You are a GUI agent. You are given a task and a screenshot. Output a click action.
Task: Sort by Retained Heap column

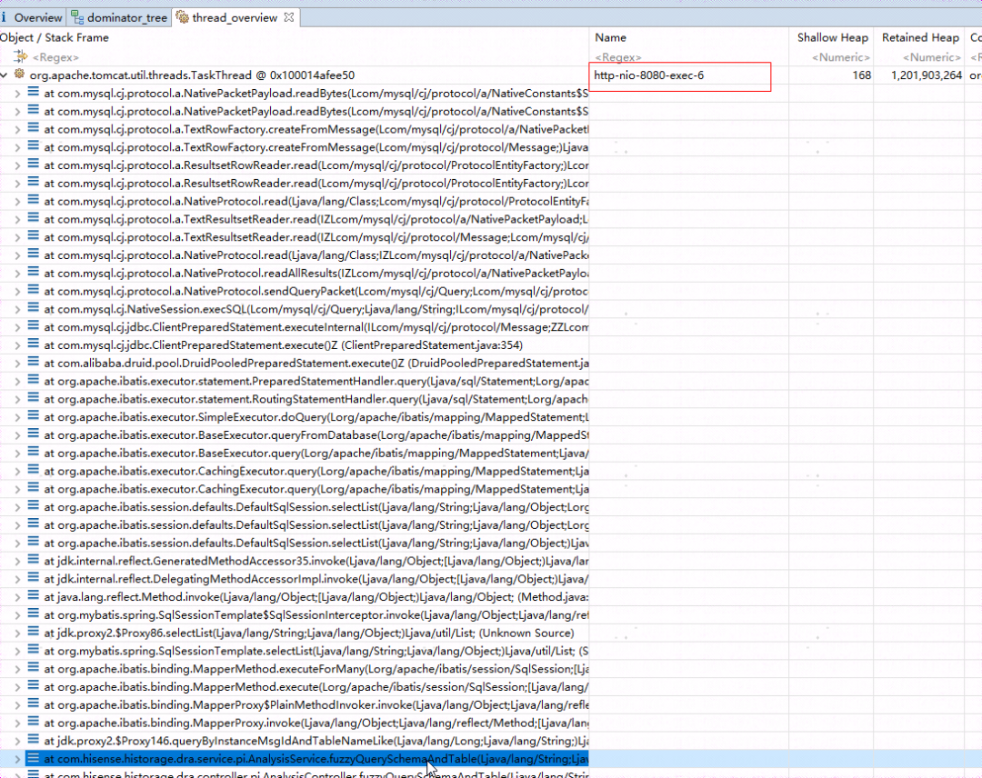coord(920,37)
